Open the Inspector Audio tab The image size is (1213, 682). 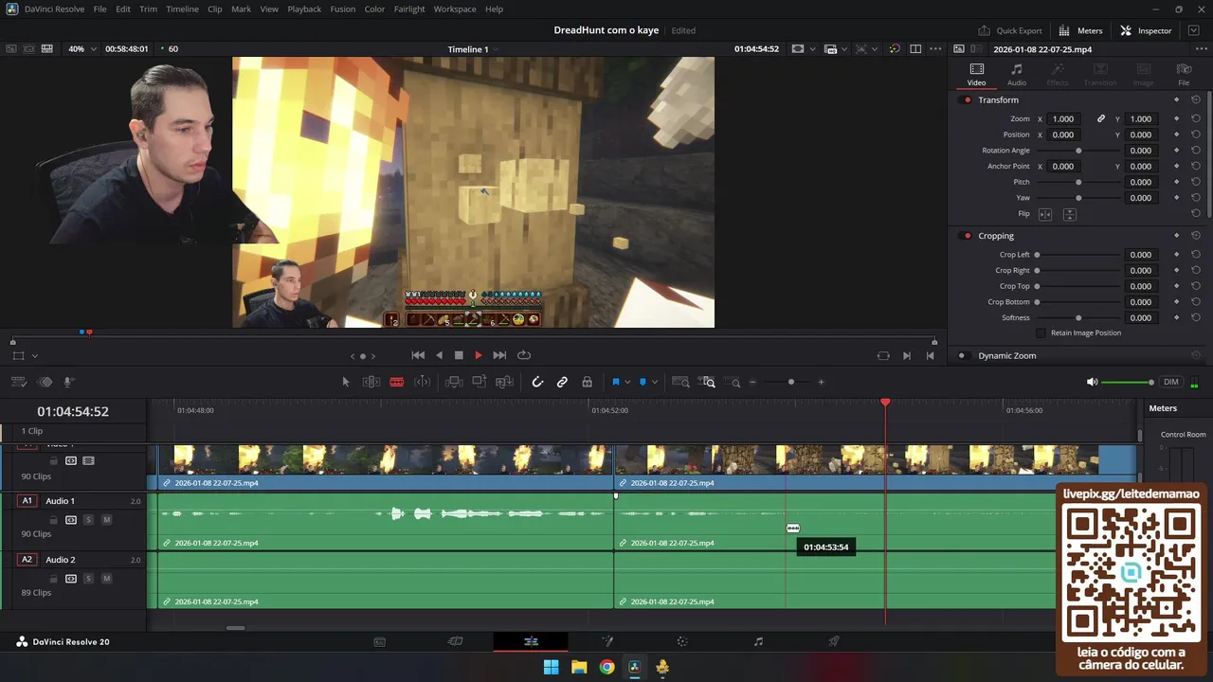click(x=1016, y=74)
